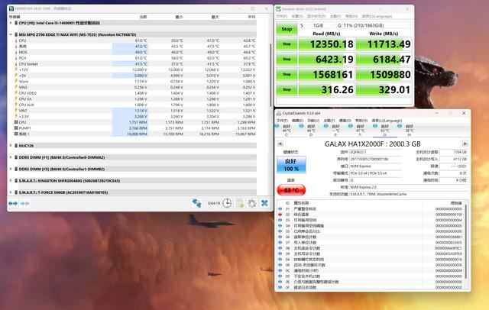The width and height of the screenshot is (489, 310).
Task: Click the 平均 column header in HWiNFO
Action: point(251,17)
